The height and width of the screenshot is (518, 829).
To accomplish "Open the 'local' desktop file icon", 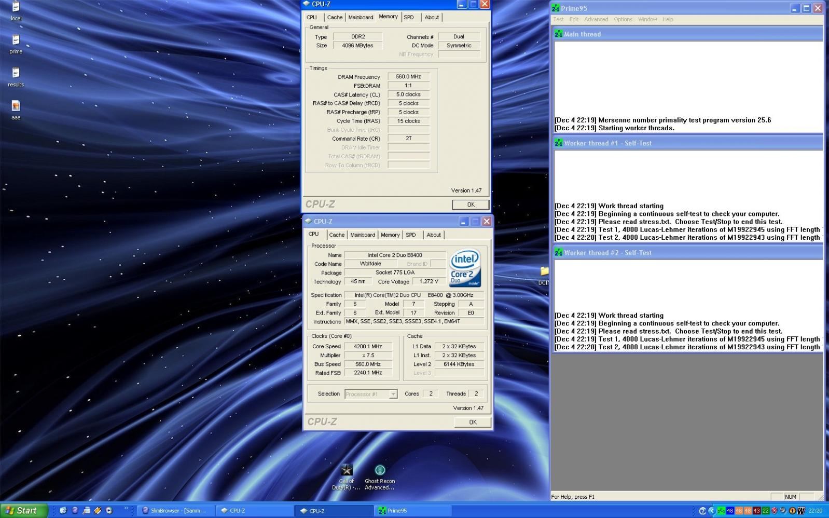I will (x=16, y=10).
